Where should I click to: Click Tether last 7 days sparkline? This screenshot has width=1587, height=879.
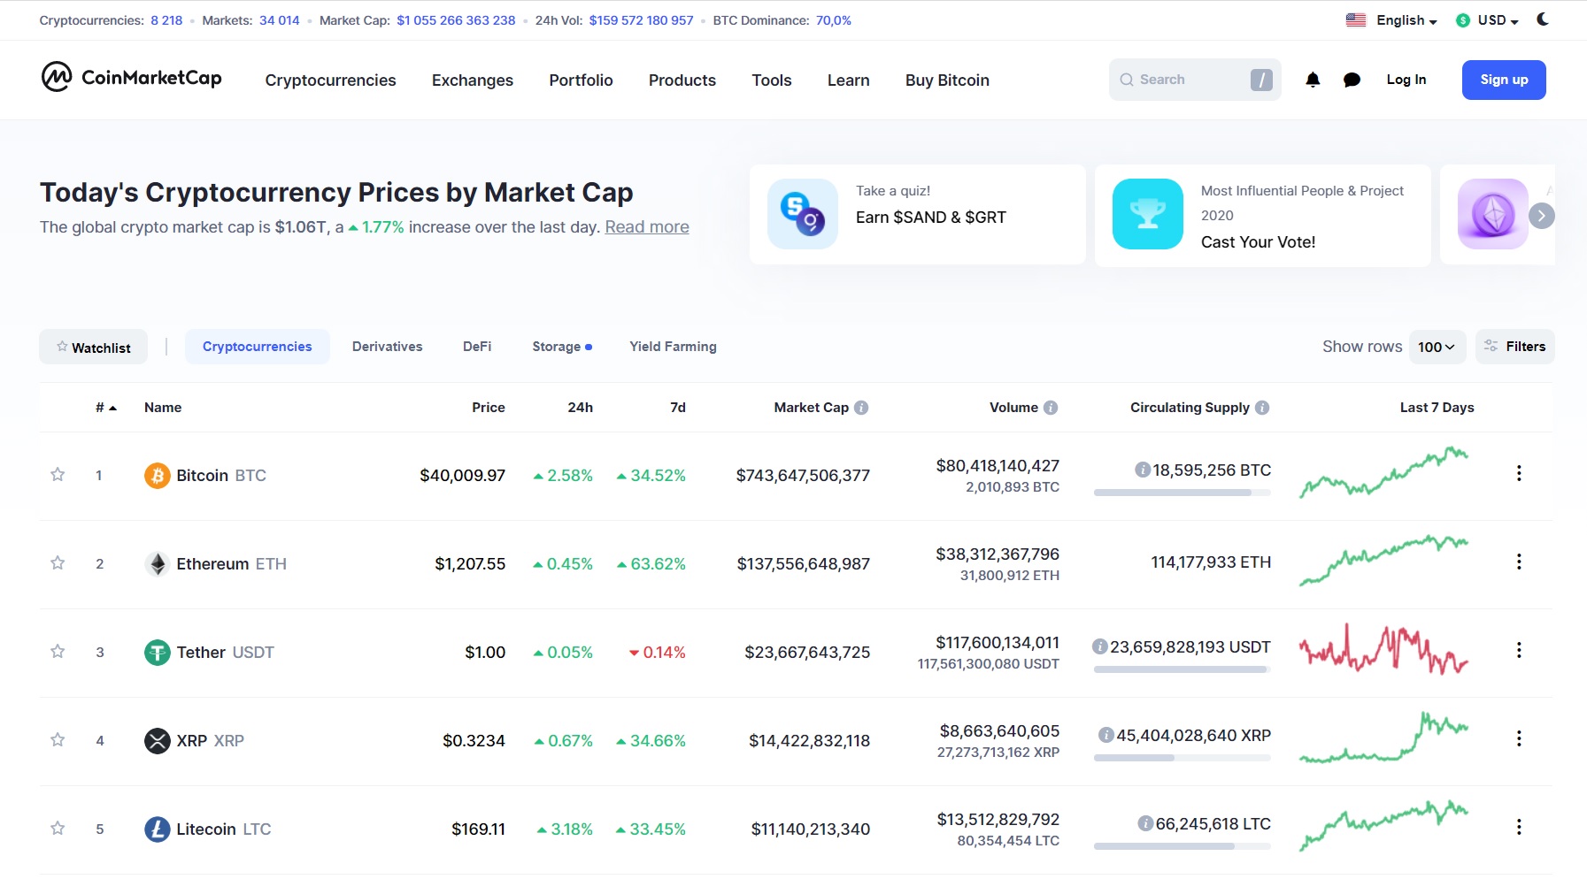(1383, 650)
